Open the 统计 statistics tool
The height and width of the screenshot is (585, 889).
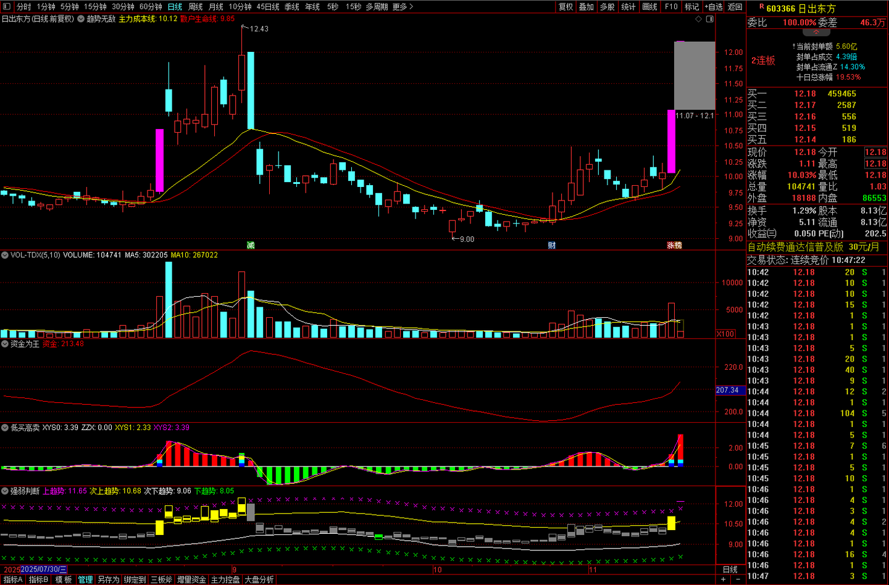pos(628,7)
